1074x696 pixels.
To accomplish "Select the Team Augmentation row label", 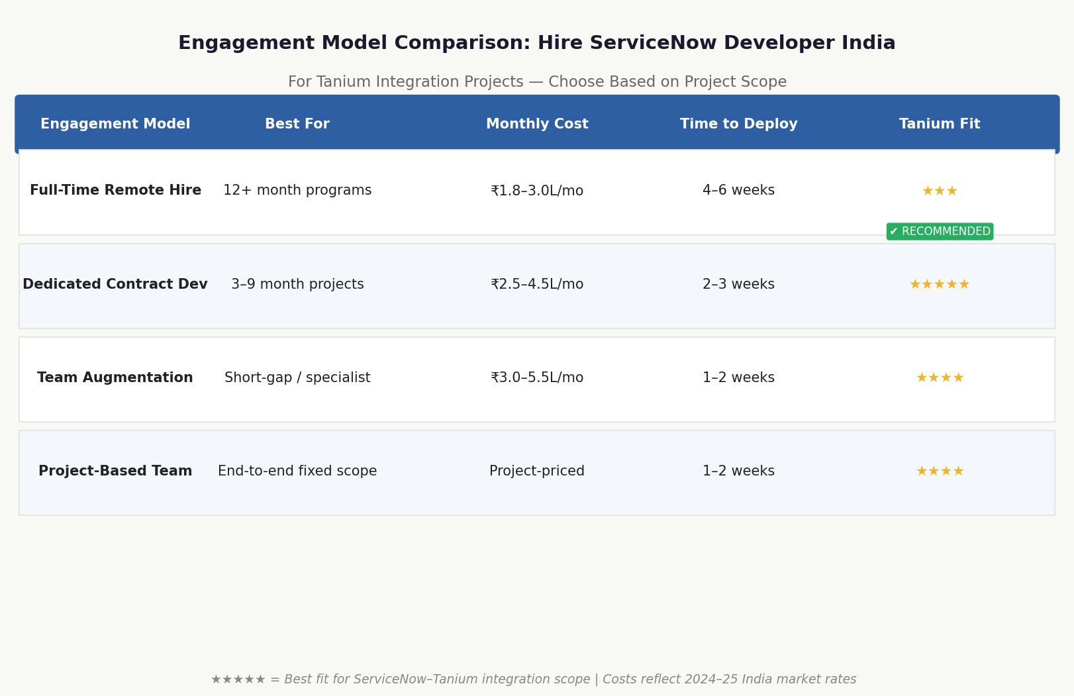I will click(115, 378).
